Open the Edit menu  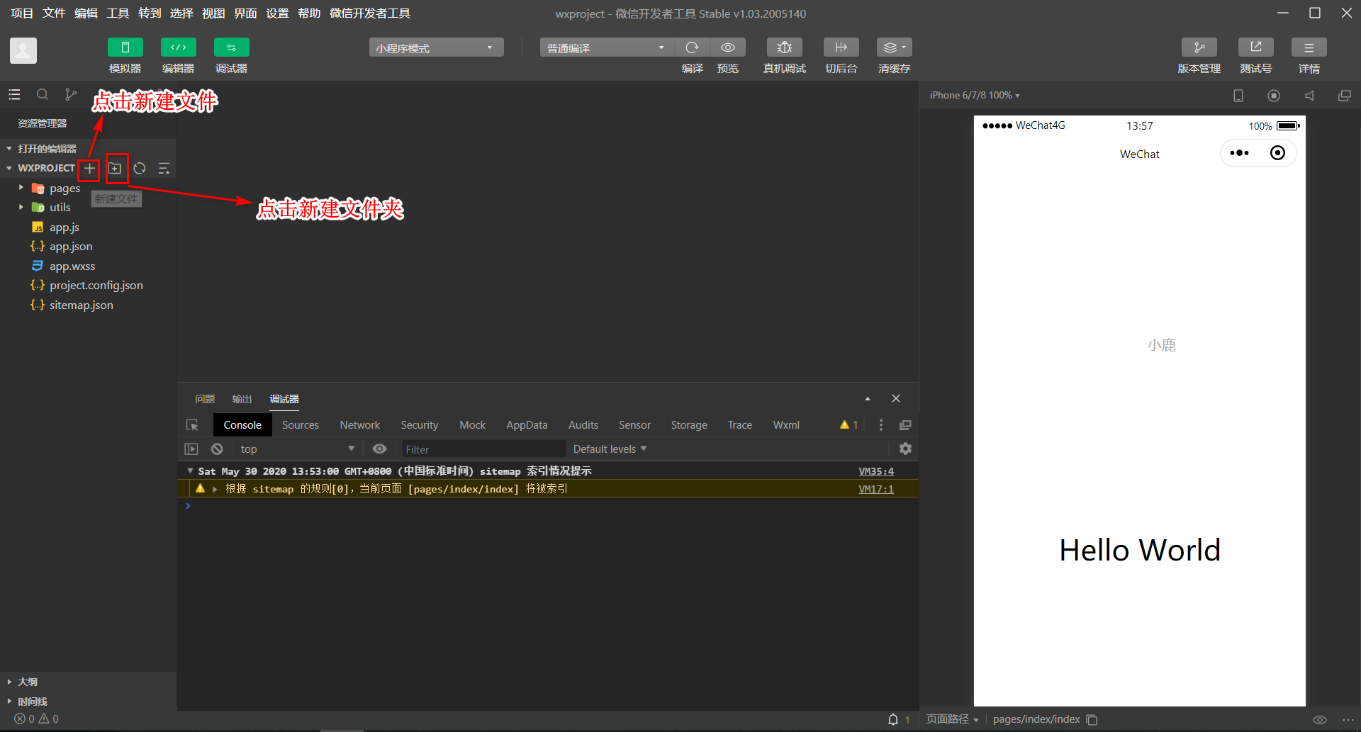[86, 13]
